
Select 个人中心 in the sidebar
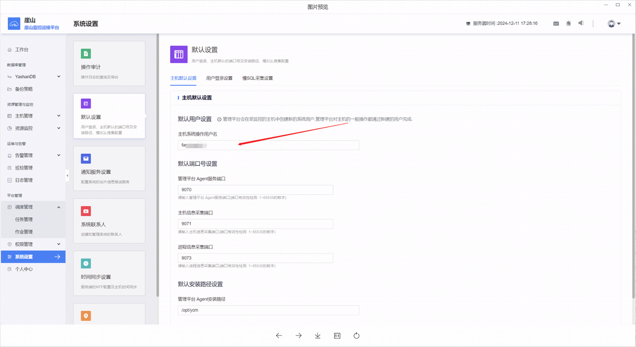(25, 269)
